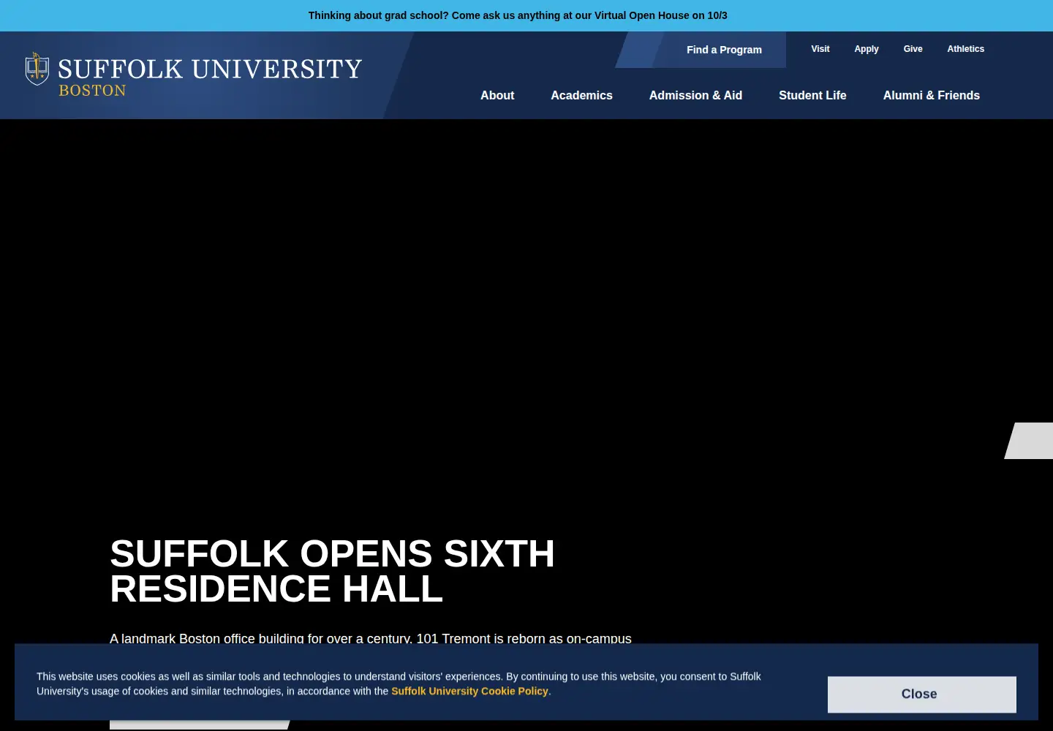Image resolution: width=1053 pixels, height=731 pixels.
Task: Open the Virtual Open House announcement banner
Action: pyautogui.click(x=518, y=15)
